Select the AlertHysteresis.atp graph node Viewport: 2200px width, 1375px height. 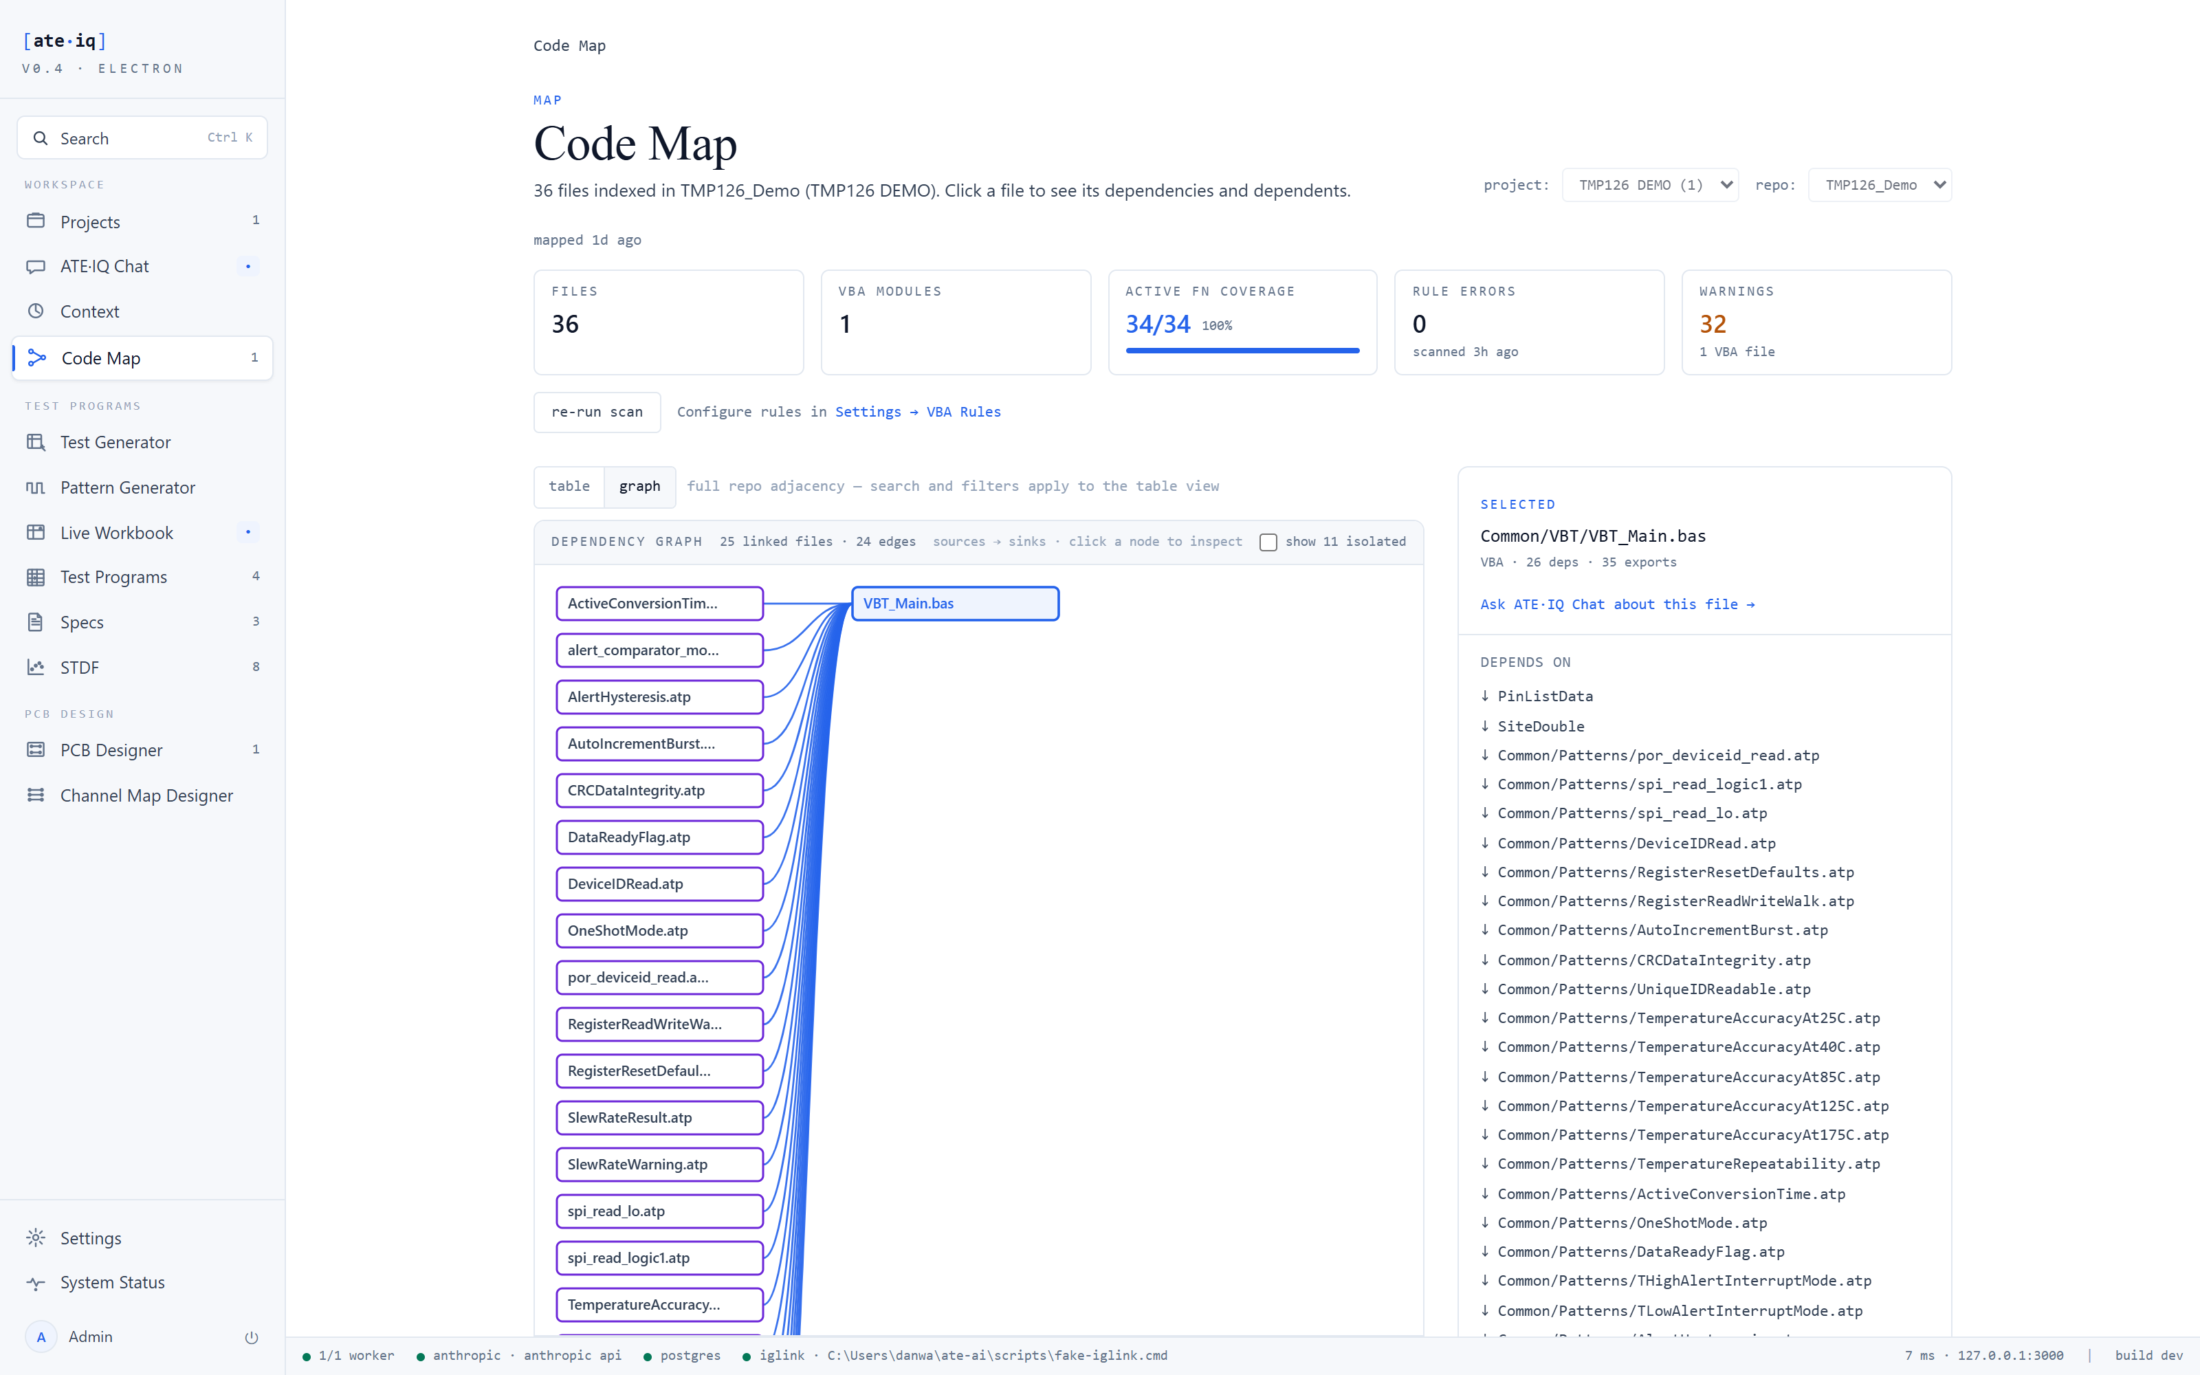click(660, 696)
